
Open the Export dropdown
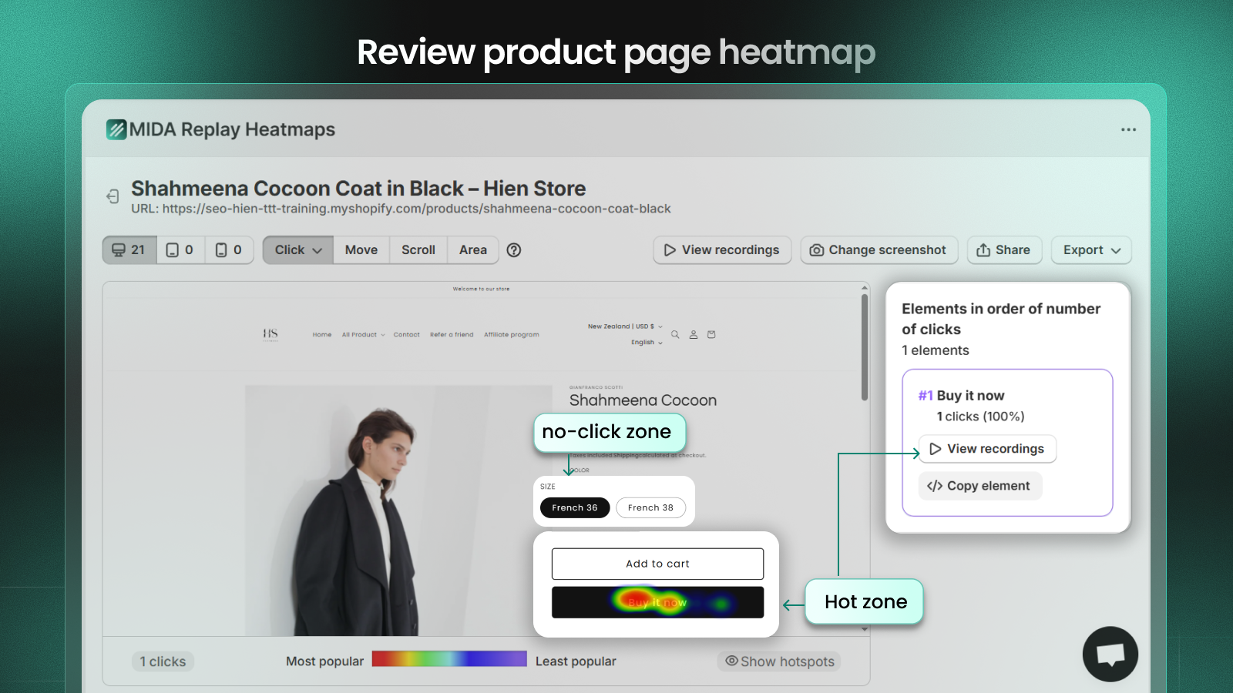(x=1090, y=249)
